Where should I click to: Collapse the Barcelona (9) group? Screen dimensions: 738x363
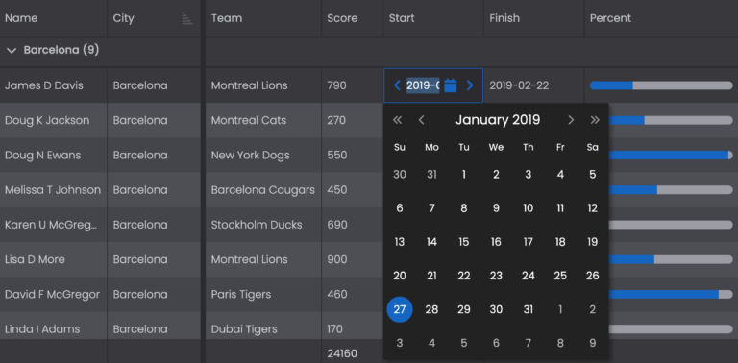[12, 50]
